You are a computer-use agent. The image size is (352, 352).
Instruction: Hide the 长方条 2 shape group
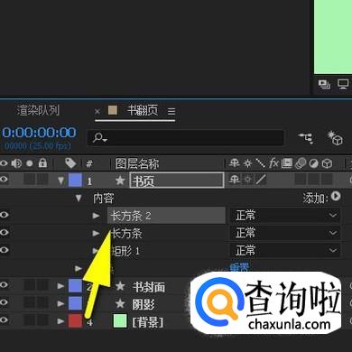pyautogui.click(x=4, y=215)
